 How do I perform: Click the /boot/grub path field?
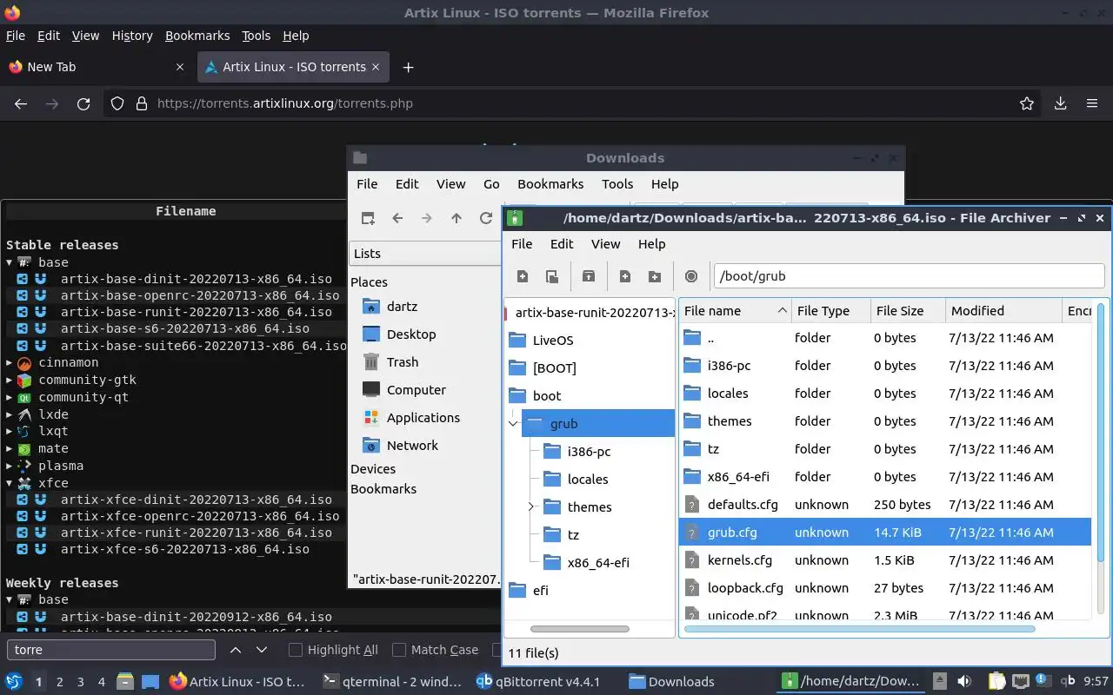(909, 276)
